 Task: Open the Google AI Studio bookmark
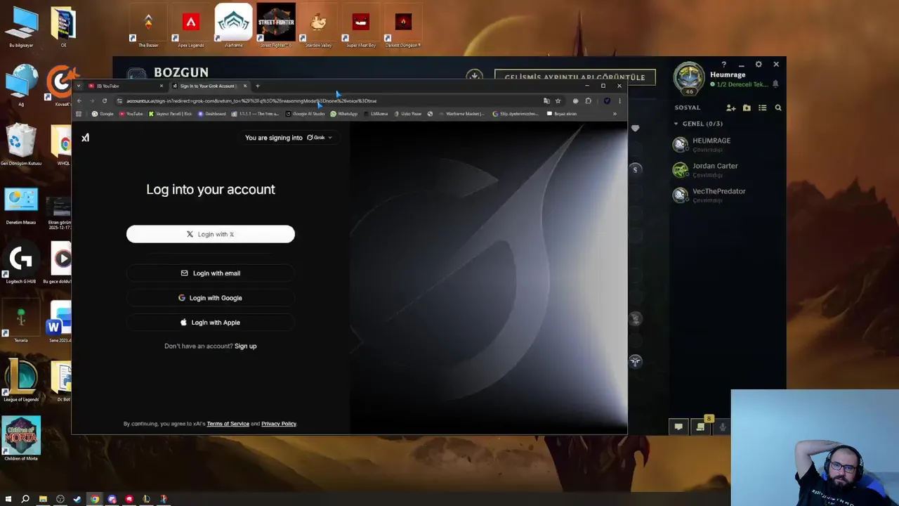point(306,114)
